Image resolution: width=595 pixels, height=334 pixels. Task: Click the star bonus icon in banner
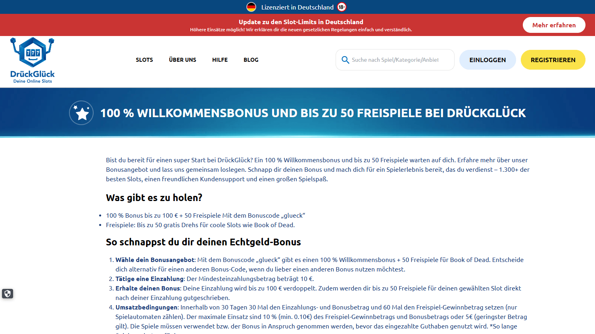pos(81,113)
